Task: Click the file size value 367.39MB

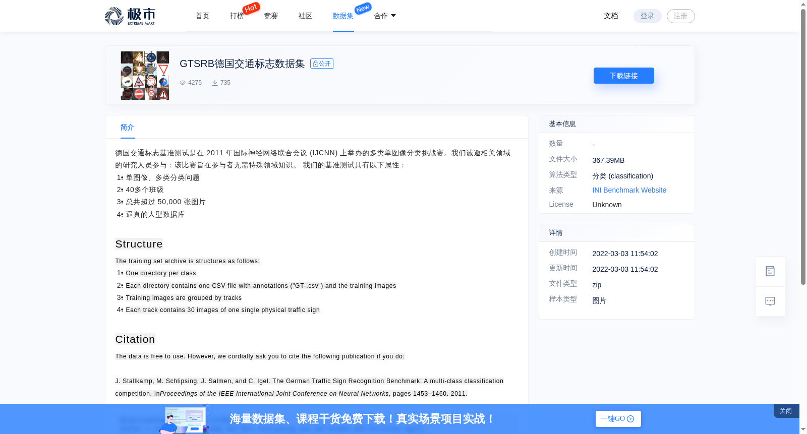Action: [x=608, y=160]
